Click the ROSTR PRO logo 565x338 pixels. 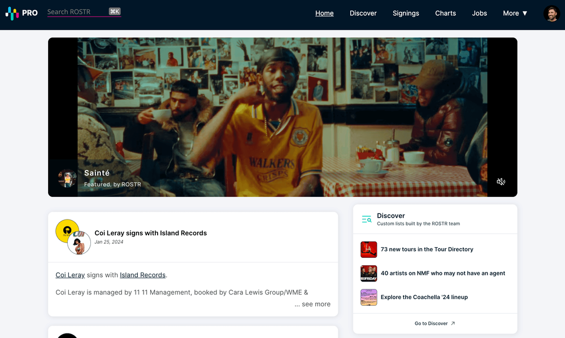pyautogui.click(x=21, y=13)
